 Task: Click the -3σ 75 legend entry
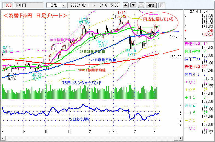coord(196,128)
